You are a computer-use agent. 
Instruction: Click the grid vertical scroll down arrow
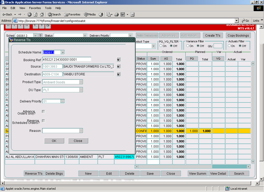[253, 162]
